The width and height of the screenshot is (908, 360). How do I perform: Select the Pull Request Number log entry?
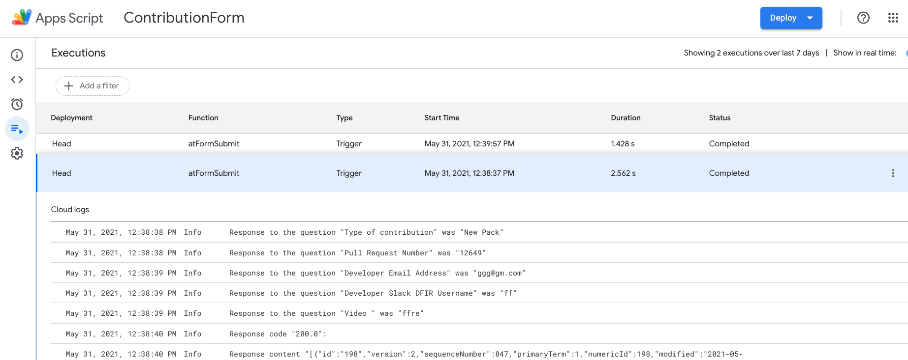coord(357,253)
